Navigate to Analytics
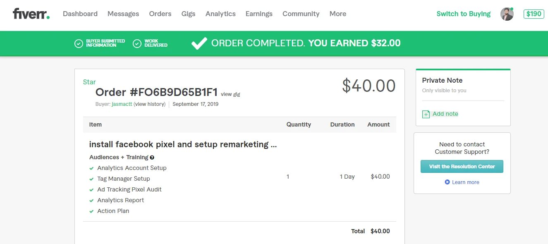This screenshot has width=548, height=244. [x=220, y=14]
